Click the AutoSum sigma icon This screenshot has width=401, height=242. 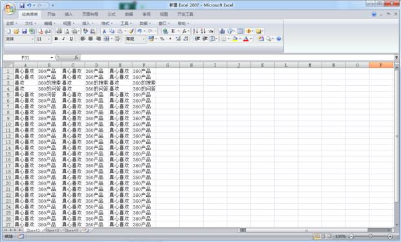point(173,31)
